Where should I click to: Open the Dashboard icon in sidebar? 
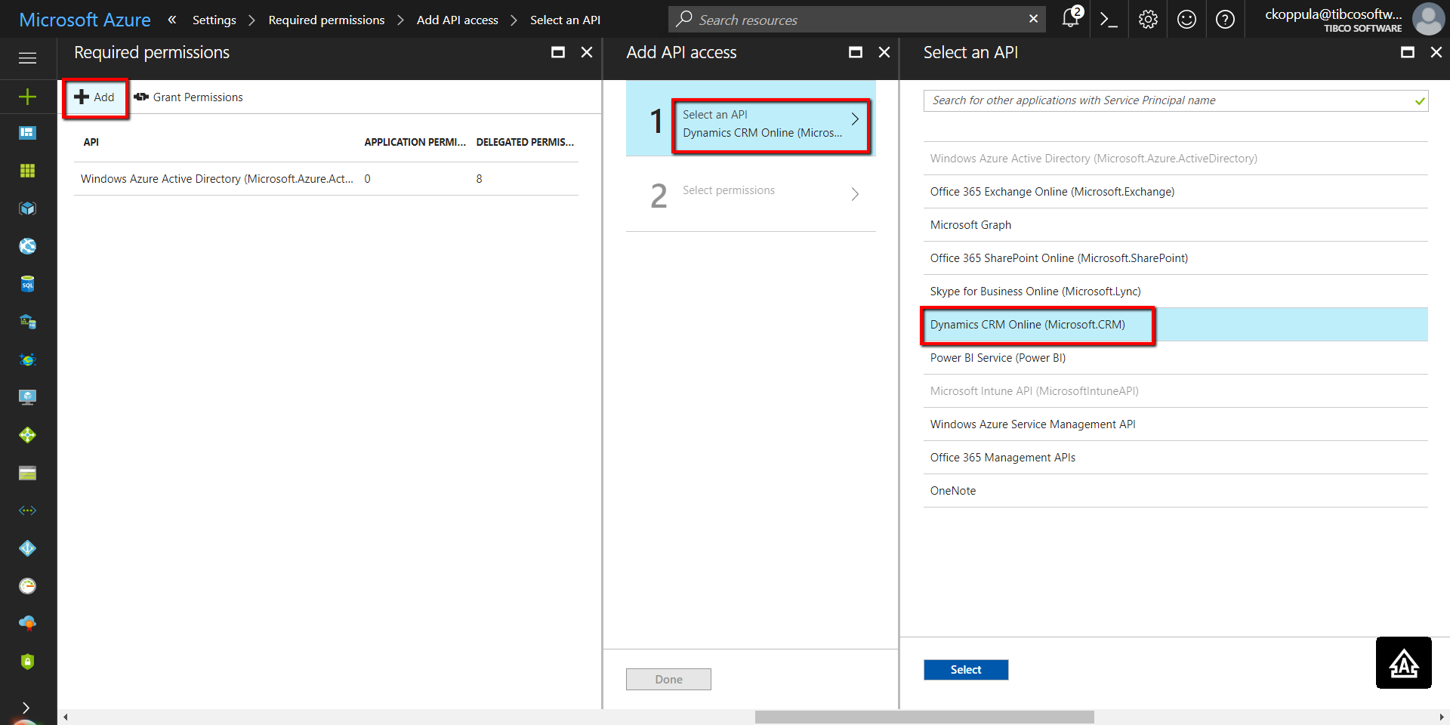28,133
